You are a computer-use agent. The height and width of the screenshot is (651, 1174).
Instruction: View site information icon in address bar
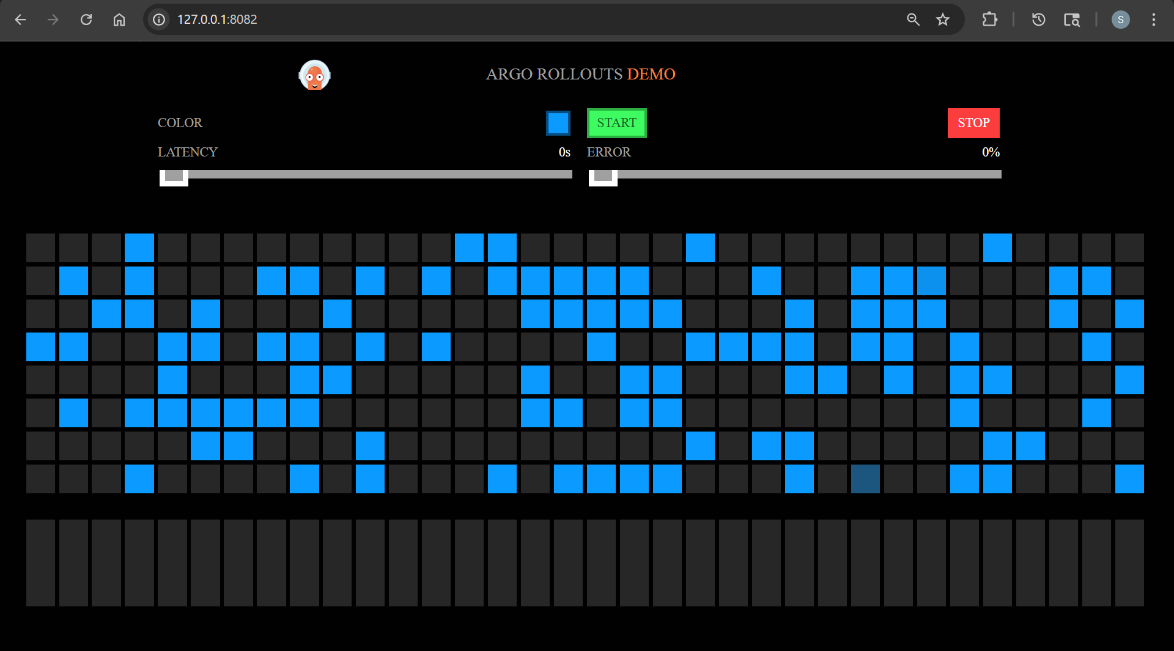pyautogui.click(x=159, y=20)
